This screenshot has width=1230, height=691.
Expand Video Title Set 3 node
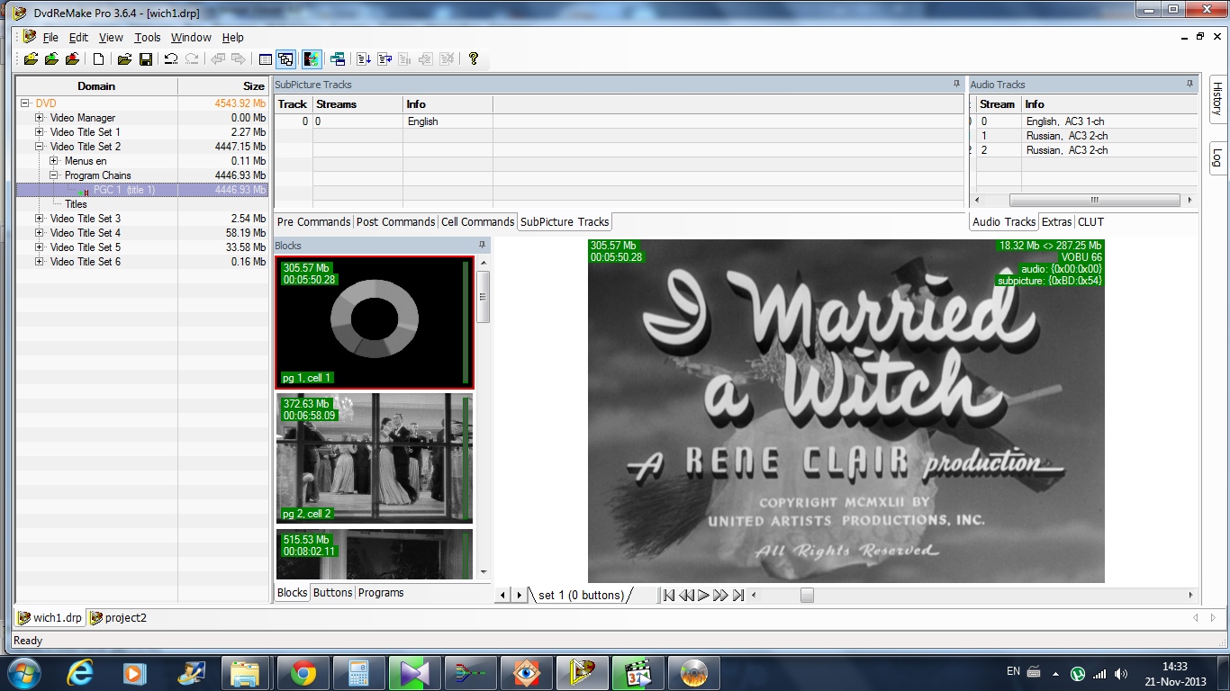(40, 219)
